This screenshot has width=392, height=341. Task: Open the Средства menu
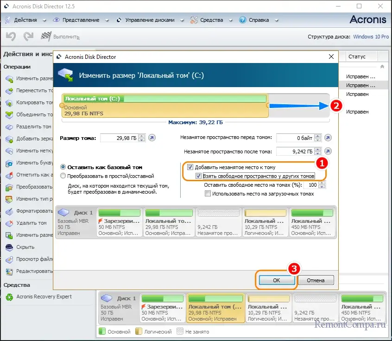click(x=211, y=20)
